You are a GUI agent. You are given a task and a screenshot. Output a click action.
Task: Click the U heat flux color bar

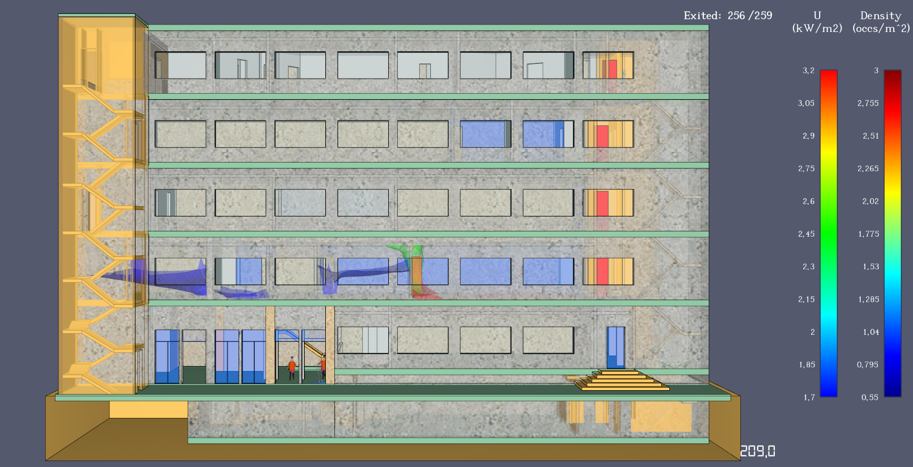(828, 233)
